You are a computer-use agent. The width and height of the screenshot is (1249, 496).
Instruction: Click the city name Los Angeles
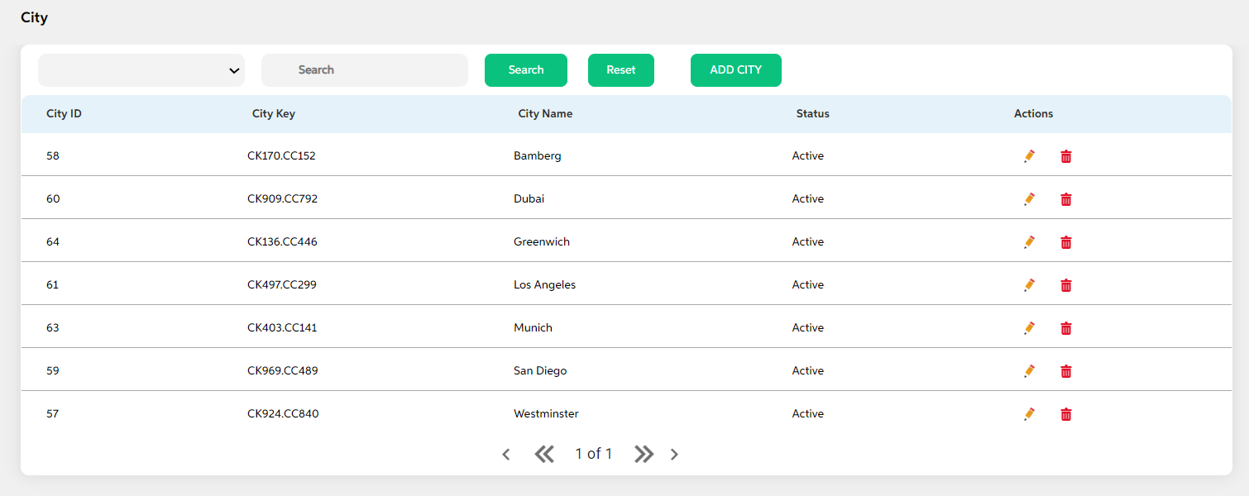point(544,285)
